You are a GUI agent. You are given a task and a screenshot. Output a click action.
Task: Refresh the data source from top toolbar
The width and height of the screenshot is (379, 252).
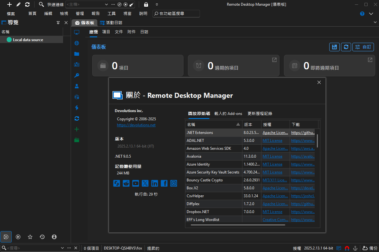pos(27,4)
